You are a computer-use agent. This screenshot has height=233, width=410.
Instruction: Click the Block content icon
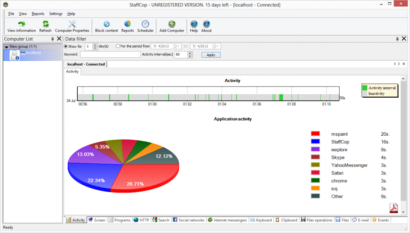click(x=107, y=24)
